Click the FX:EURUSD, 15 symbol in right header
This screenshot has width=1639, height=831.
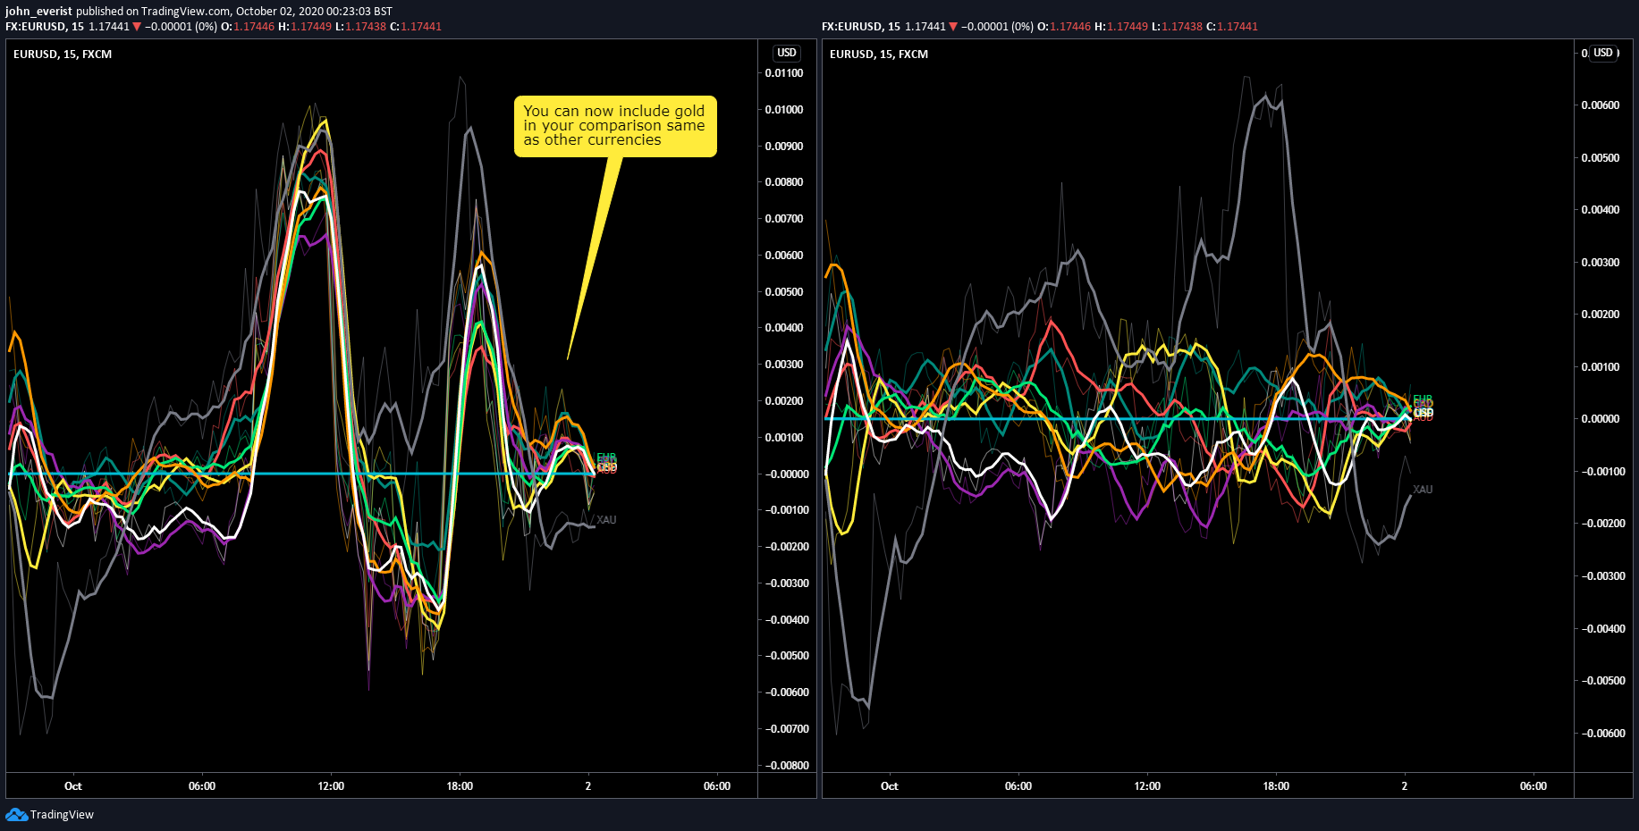tap(861, 27)
